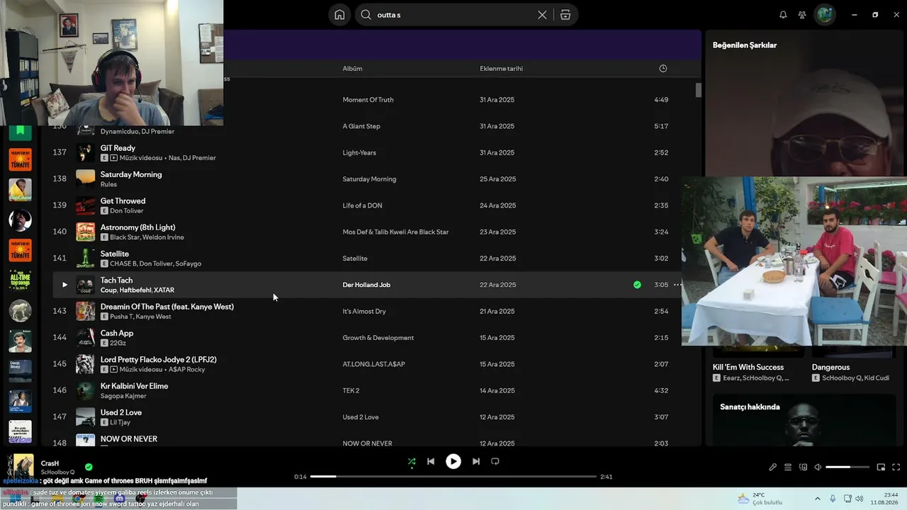Open the AT.LONG.LAST.A$AP album link
This screenshot has height=510, width=907.
[x=374, y=364]
